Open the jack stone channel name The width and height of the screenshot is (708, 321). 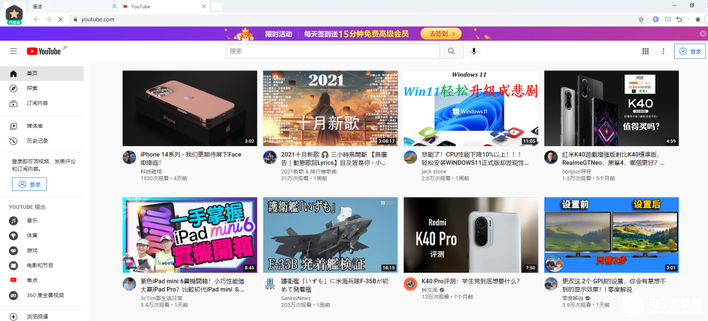coord(434,172)
